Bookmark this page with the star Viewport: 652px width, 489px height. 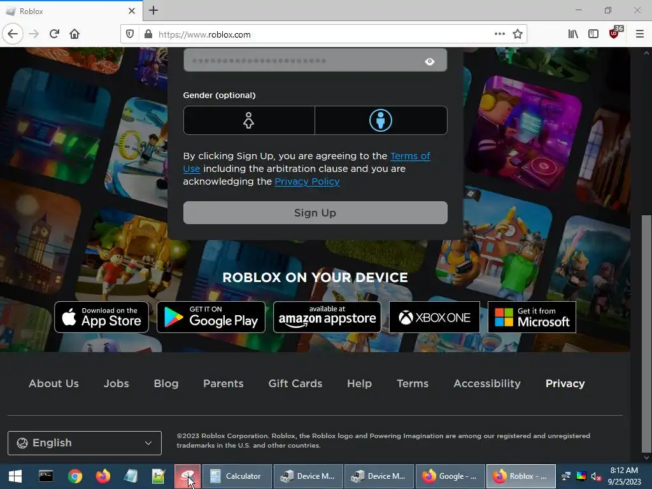pyautogui.click(x=517, y=34)
